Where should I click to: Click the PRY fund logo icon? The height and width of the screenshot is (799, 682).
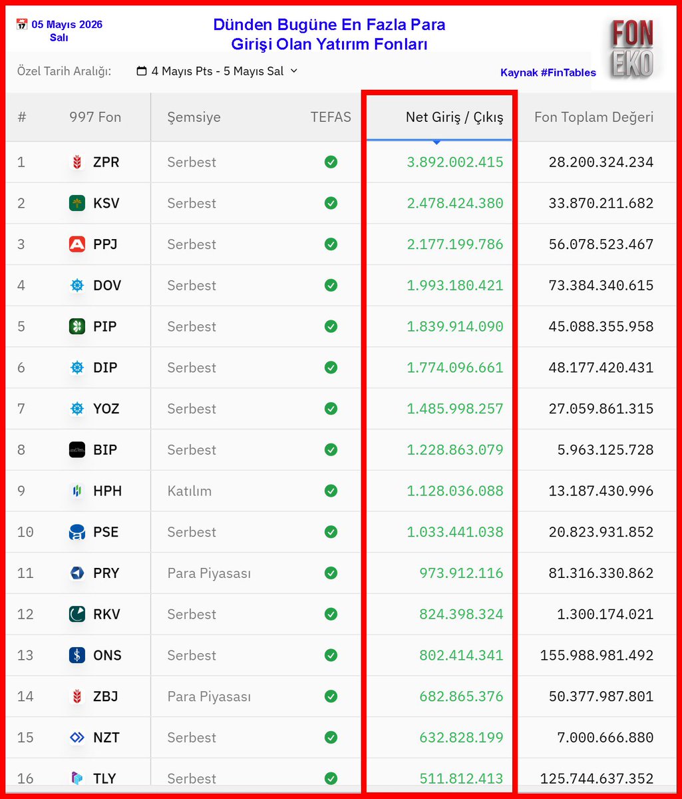77,573
